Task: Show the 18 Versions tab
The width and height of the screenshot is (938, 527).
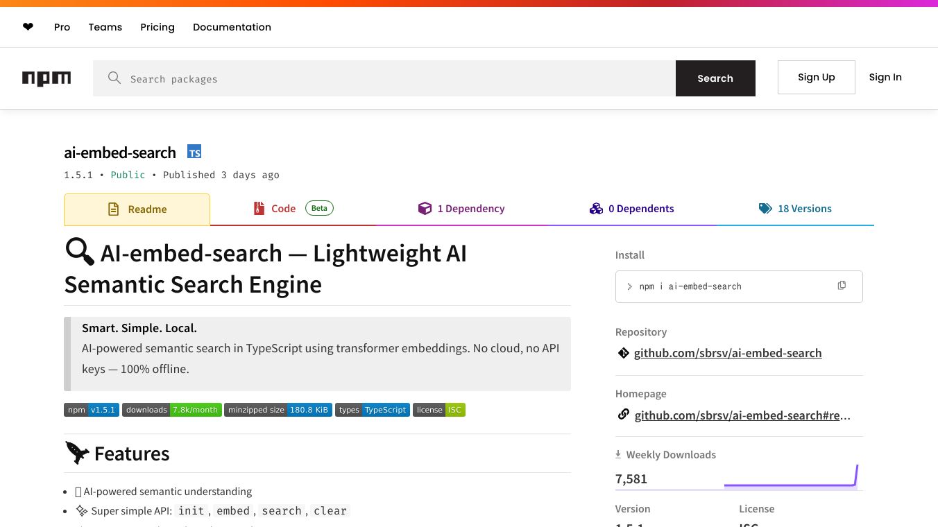Action: click(x=795, y=209)
